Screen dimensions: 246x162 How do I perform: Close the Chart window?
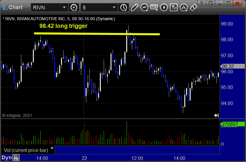point(237,3)
